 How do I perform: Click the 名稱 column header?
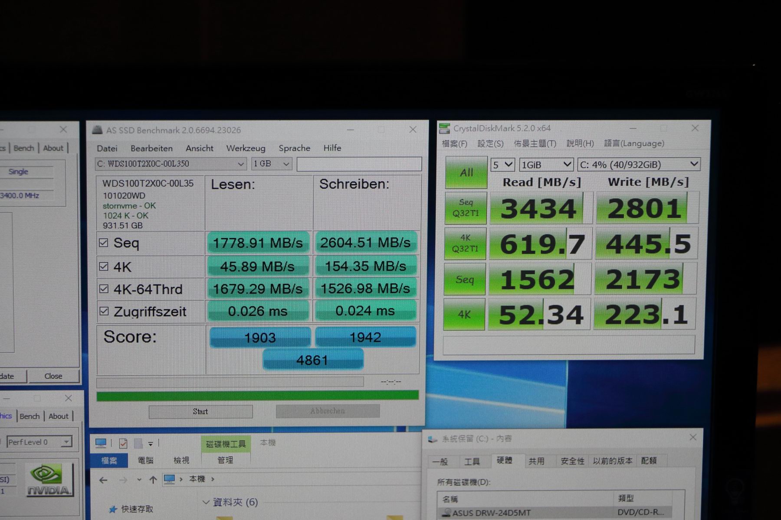tap(450, 499)
